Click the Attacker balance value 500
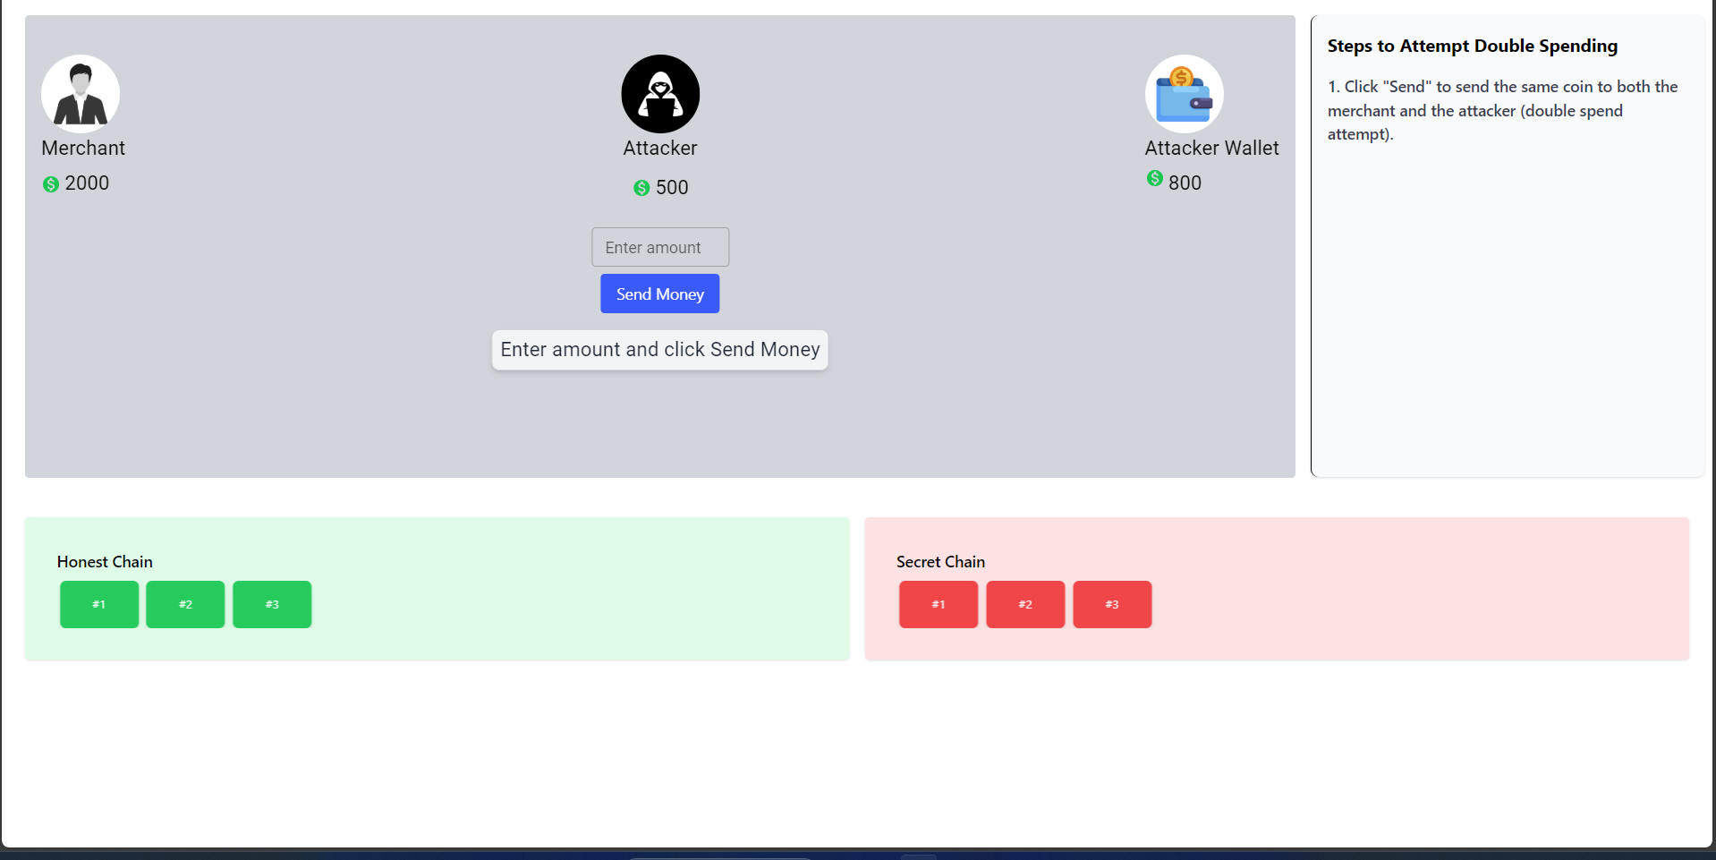Image resolution: width=1716 pixels, height=860 pixels. coord(672,188)
